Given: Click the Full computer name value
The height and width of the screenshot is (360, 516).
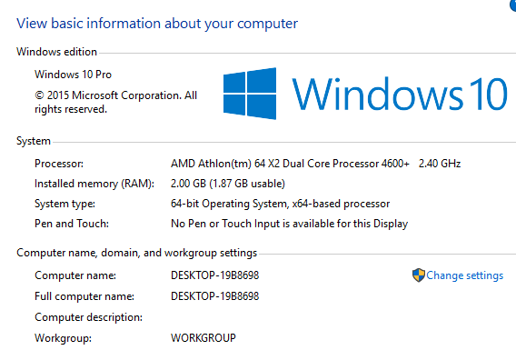Looking at the screenshot, I should (x=215, y=296).
